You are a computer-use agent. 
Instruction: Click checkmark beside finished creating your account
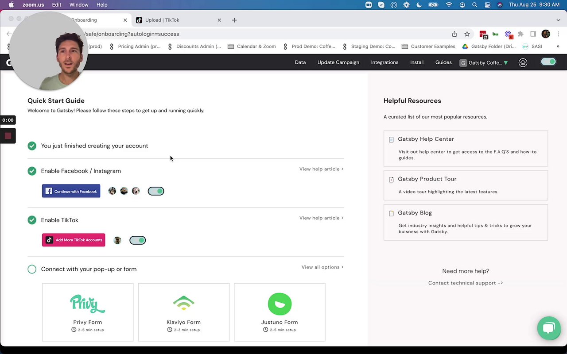pyautogui.click(x=32, y=146)
